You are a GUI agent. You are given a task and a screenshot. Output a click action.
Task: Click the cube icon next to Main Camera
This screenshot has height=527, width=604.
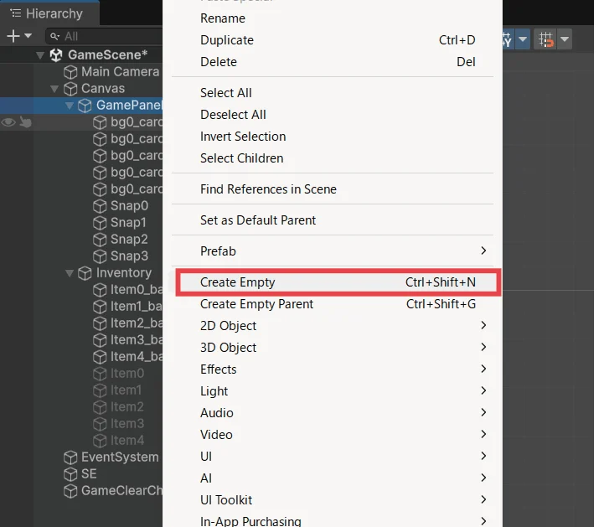pyautogui.click(x=71, y=72)
